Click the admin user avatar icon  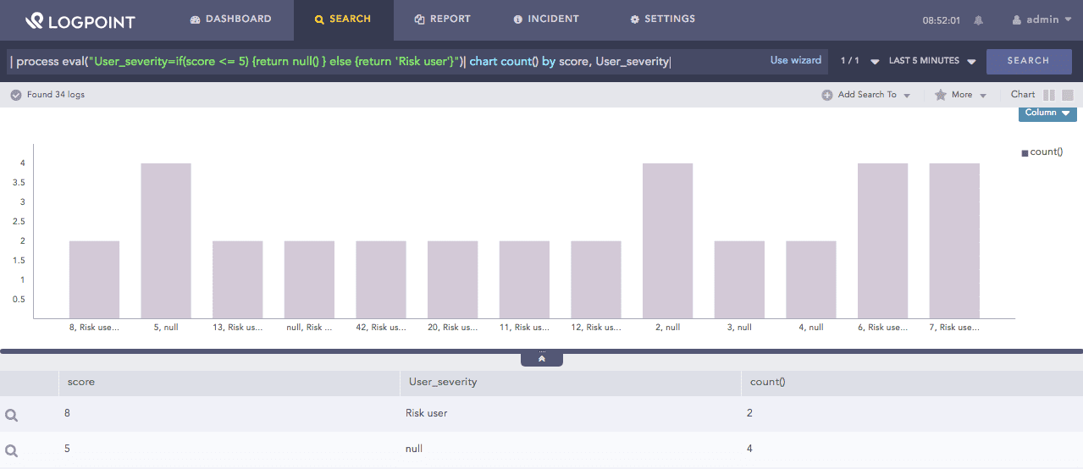pos(1017,20)
